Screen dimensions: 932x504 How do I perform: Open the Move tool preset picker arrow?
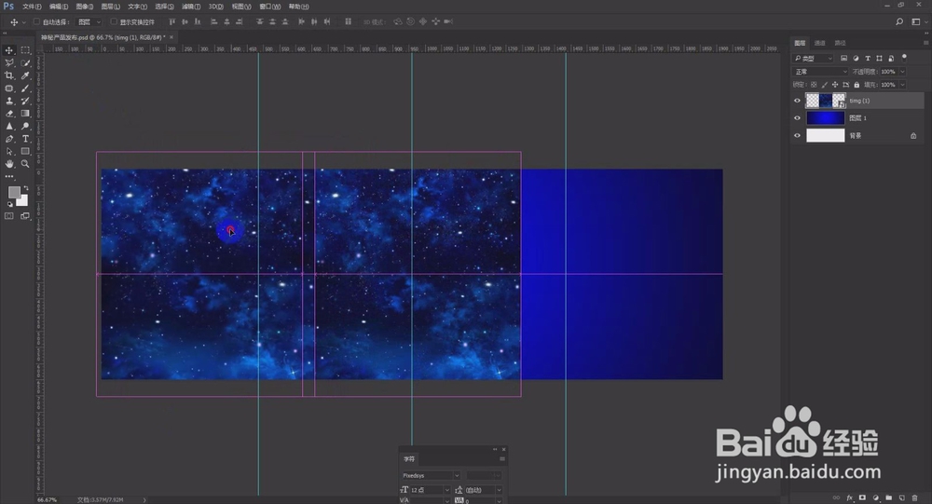(24, 22)
